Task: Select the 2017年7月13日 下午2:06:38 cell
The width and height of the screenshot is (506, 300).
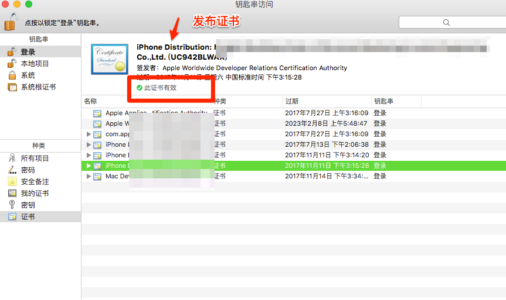Action: (327, 144)
